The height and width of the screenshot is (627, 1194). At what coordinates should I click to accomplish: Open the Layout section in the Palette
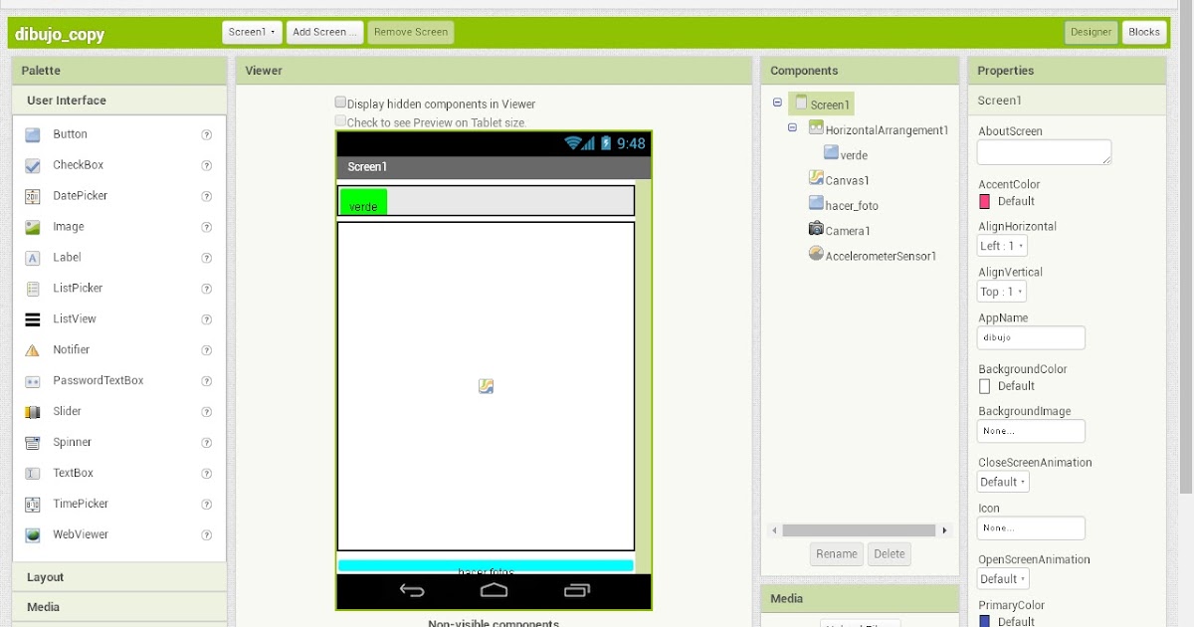click(45, 576)
